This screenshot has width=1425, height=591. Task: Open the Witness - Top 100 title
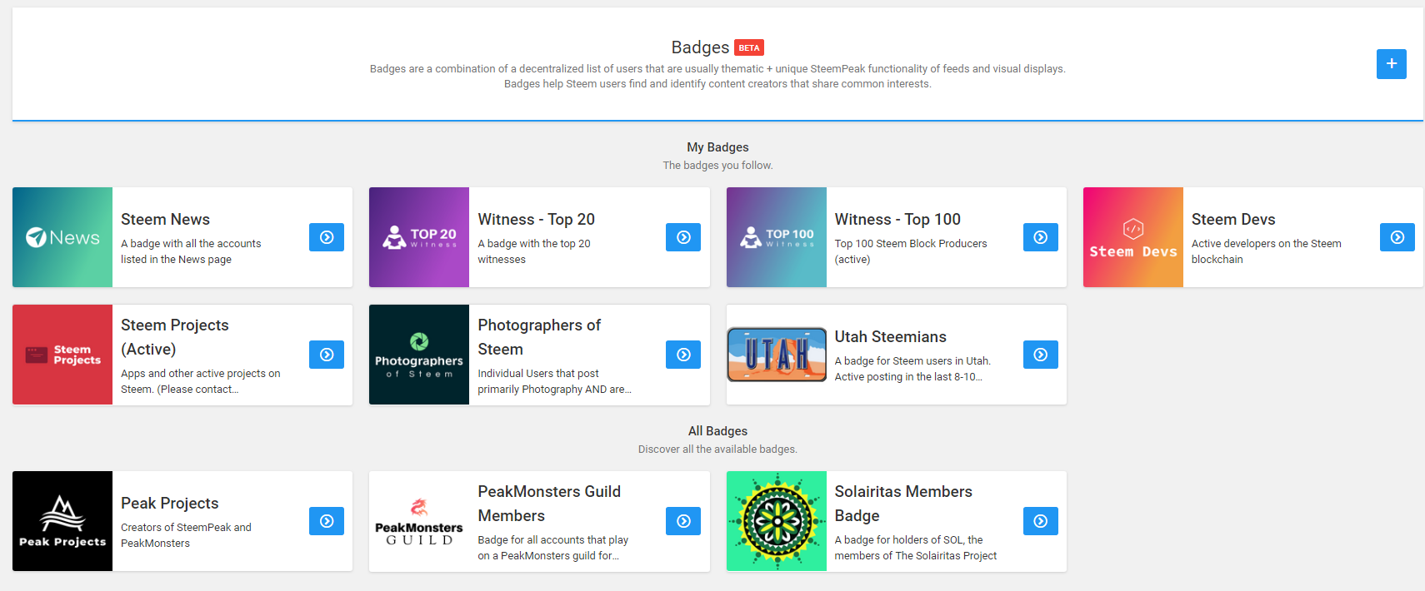tap(897, 219)
